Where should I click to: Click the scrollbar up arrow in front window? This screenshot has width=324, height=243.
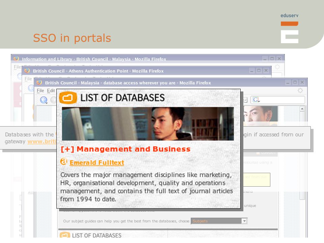coord(302,109)
